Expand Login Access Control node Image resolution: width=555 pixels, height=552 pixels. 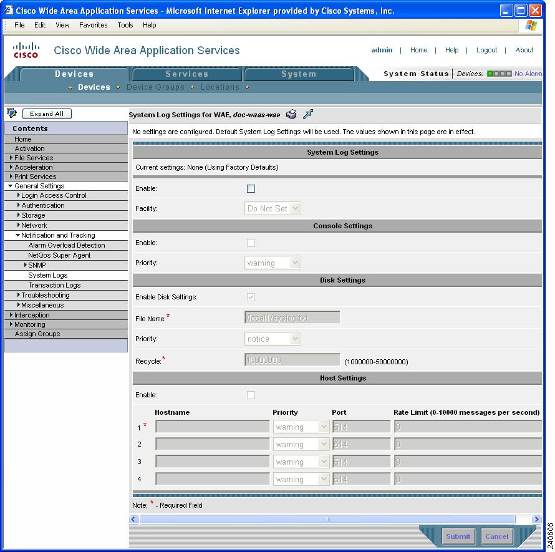click(x=19, y=195)
